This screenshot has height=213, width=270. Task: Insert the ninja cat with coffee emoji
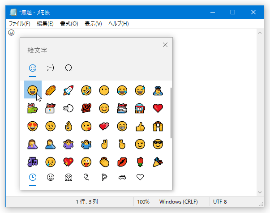point(122,108)
